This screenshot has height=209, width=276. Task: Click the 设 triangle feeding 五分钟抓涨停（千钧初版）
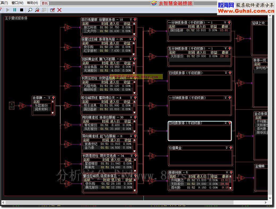pyautogui.click(x=152, y=56)
